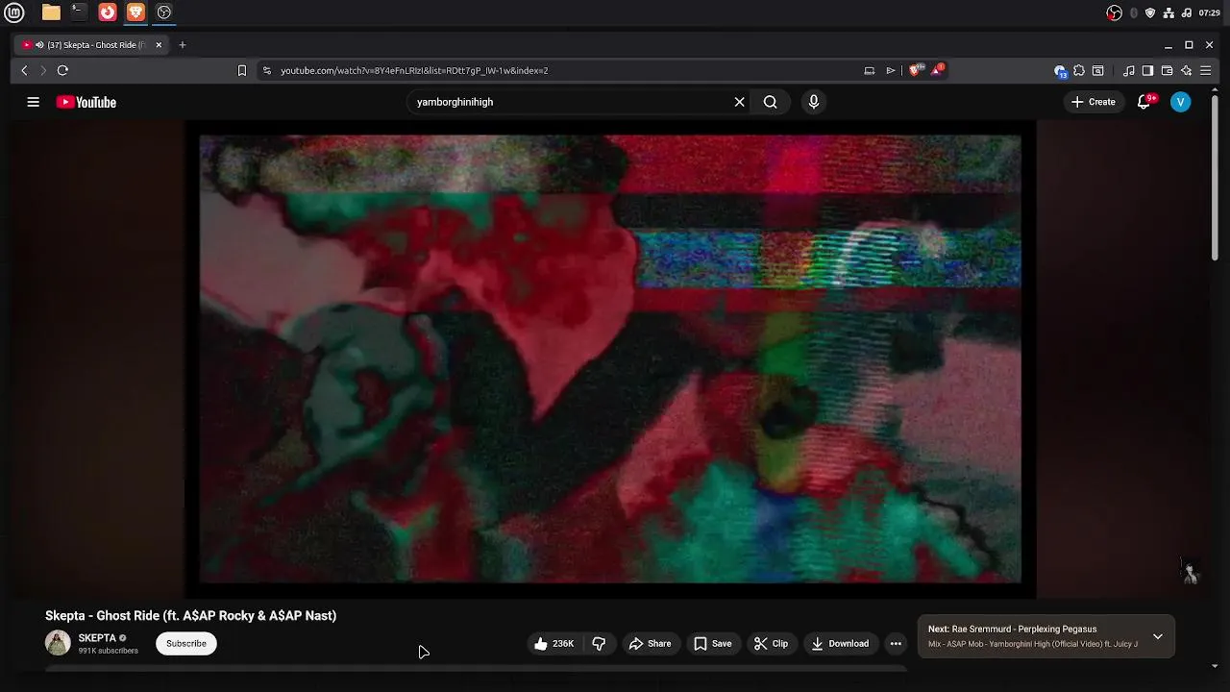Click the send-tab arrow icon in address bar
The width and height of the screenshot is (1230, 692).
tap(891, 70)
